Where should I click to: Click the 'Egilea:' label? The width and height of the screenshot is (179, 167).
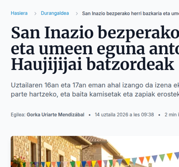tap(18, 115)
